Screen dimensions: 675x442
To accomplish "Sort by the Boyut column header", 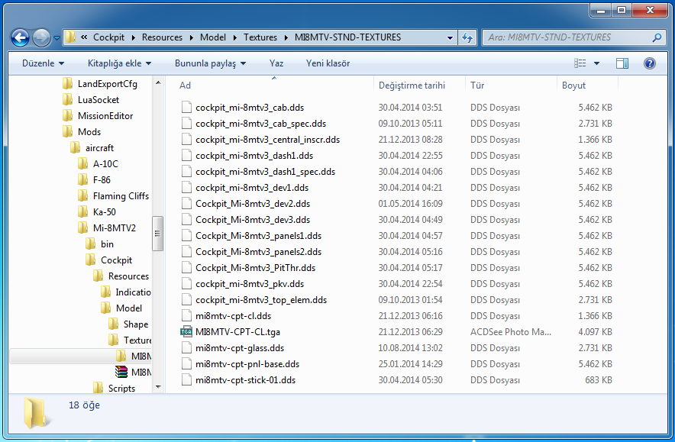I will tap(574, 85).
